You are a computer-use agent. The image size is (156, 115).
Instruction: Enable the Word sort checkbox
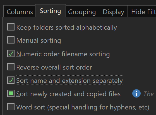11,107
